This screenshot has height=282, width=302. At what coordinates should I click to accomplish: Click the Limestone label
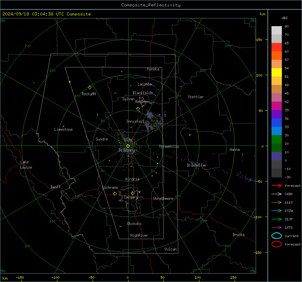pos(63,129)
